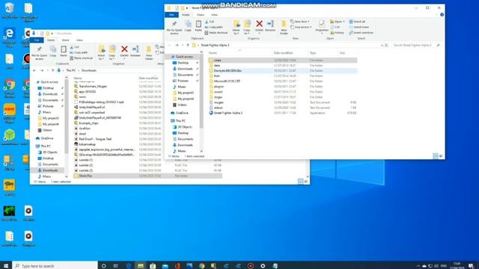Open View tab in Downloads window

pyautogui.click(x=79, y=40)
